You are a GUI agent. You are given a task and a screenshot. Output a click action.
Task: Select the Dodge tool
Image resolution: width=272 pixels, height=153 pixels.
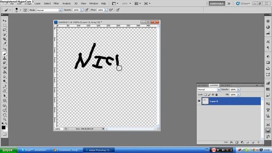[5, 81]
